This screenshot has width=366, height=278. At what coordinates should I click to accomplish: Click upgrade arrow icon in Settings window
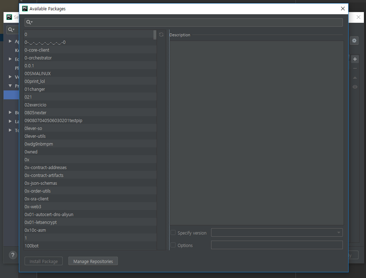355,78
